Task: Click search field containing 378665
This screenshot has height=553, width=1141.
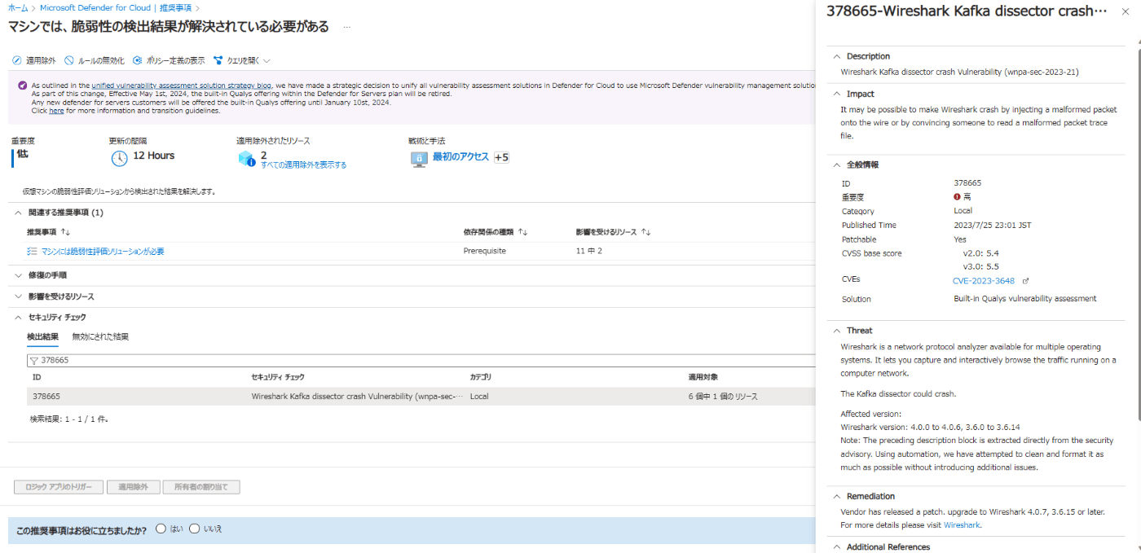Action: (421, 360)
